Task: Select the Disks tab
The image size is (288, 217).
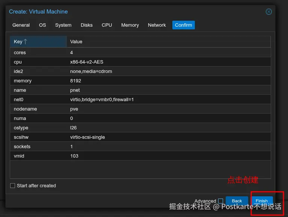Action: tap(86, 25)
